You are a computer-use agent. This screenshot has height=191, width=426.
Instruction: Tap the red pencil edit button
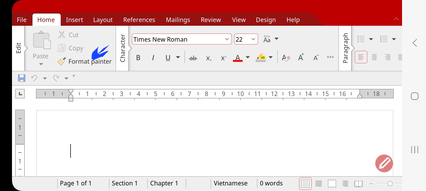(x=384, y=163)
